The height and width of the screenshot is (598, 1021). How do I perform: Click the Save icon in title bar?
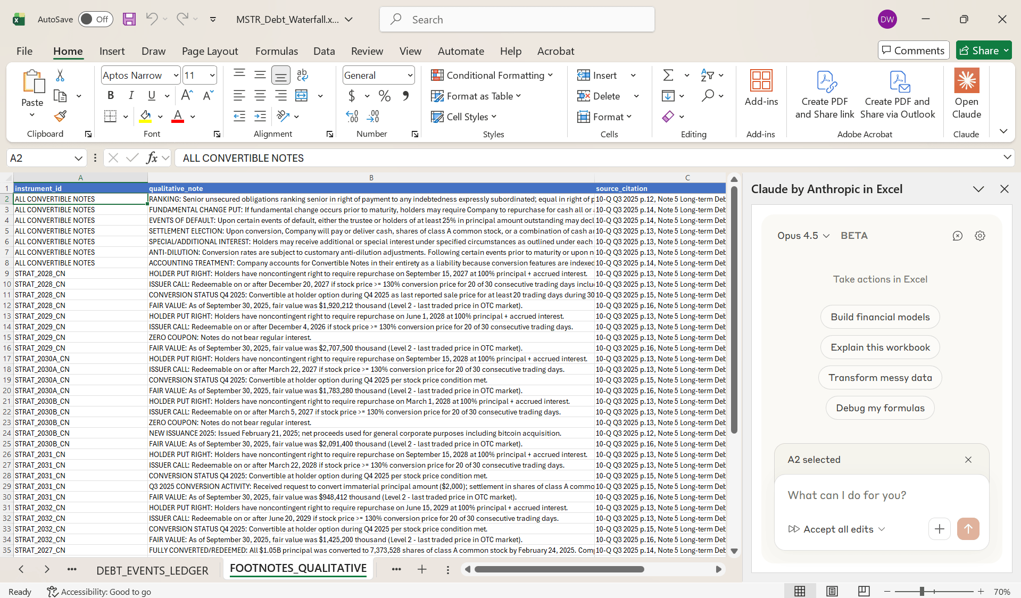[x=129, y=20]
